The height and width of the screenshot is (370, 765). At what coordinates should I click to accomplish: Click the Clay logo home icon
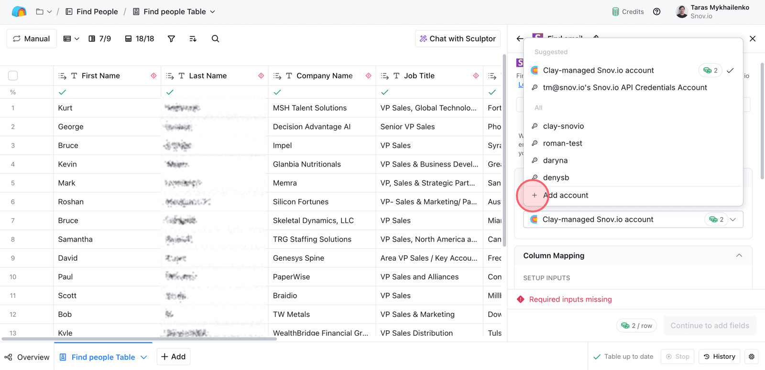click(19, 11)
